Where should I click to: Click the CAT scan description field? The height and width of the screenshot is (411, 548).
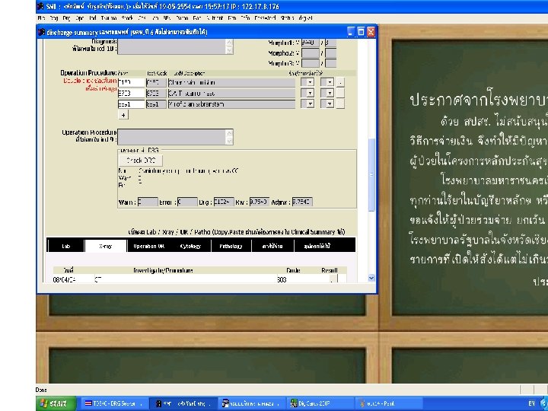[231, 94]
